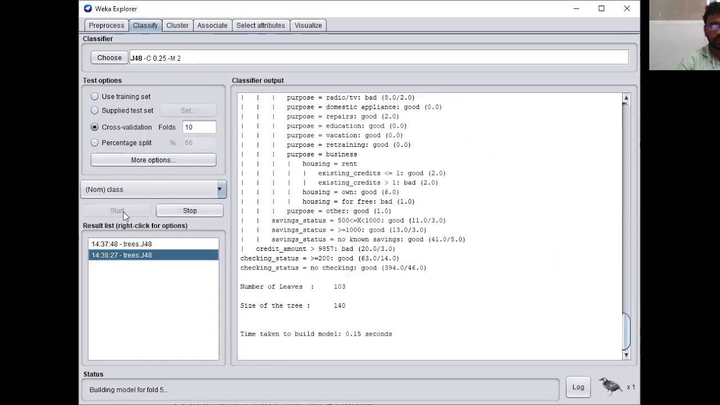The image size is (720, 405).
Task: Click the Weka bird status icon
Action: pos(611,386)
